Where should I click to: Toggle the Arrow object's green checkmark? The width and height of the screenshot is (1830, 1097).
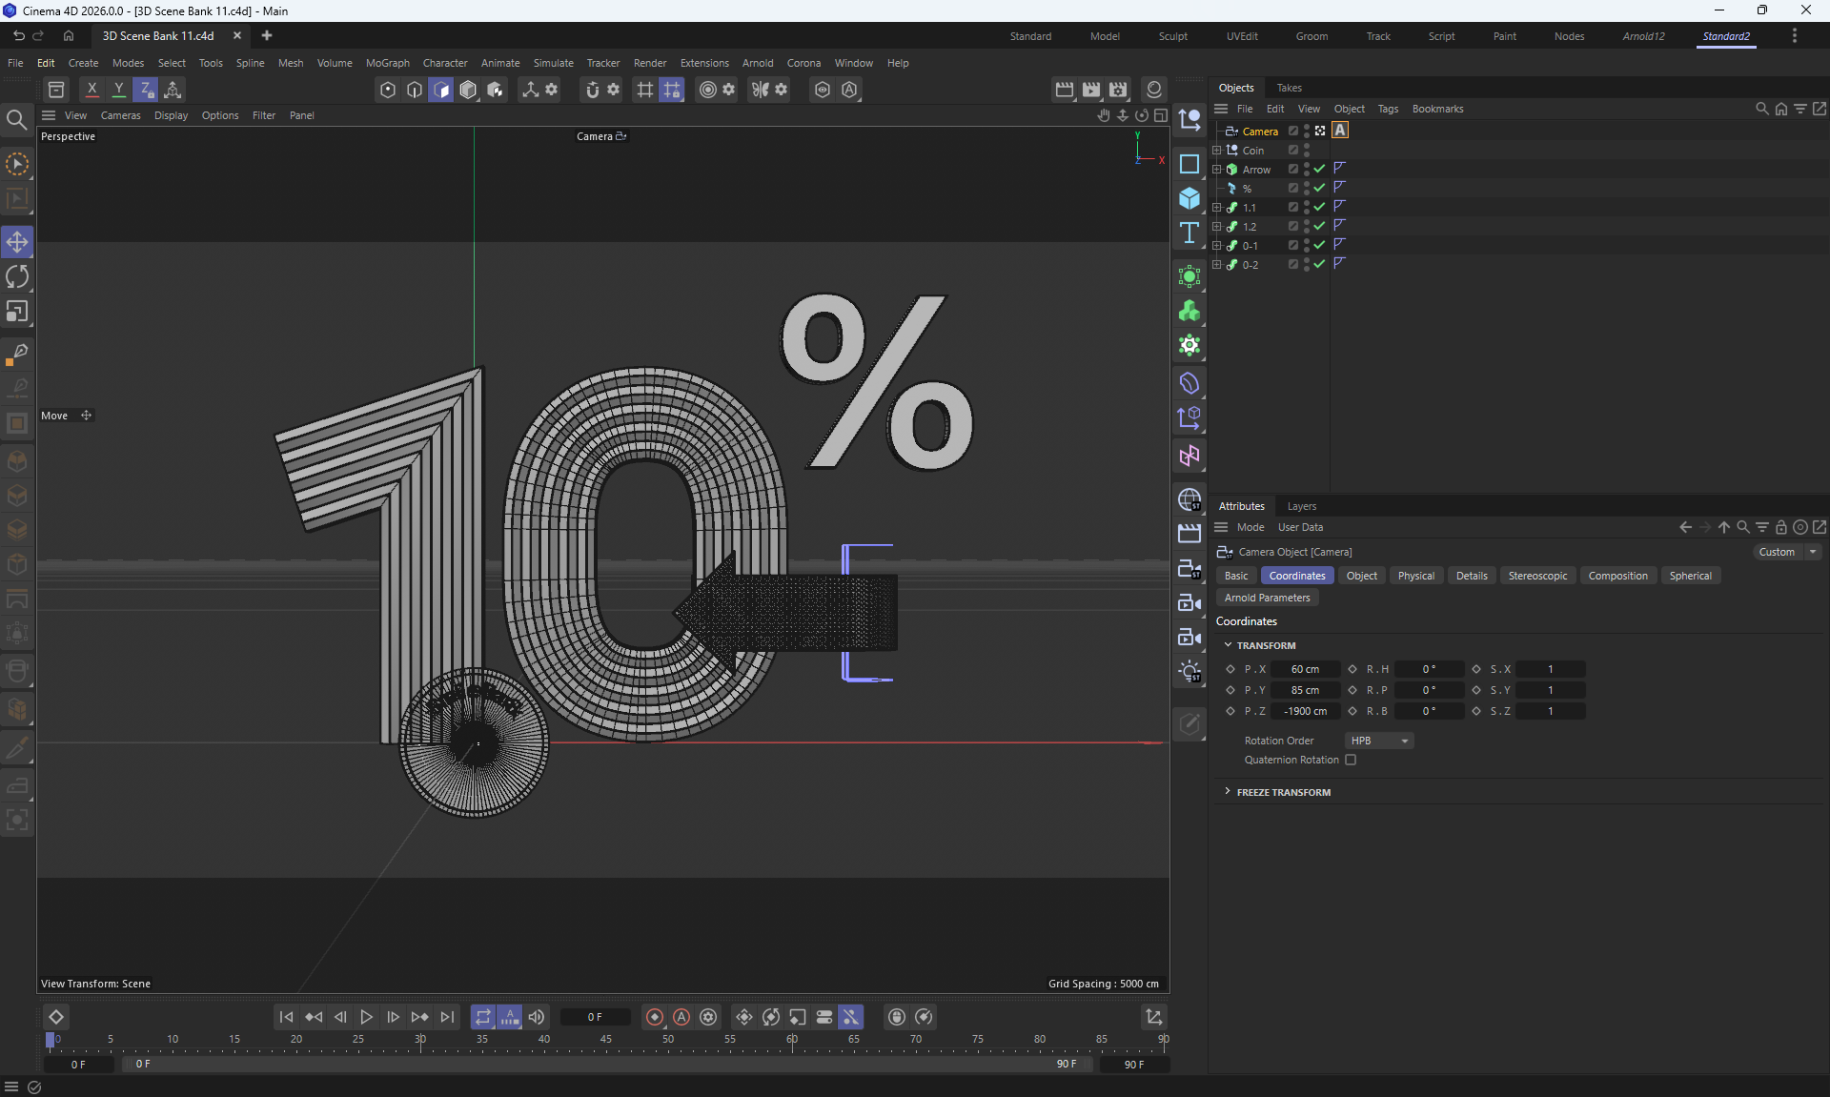pyautogui.click(x=1319, y=169)
